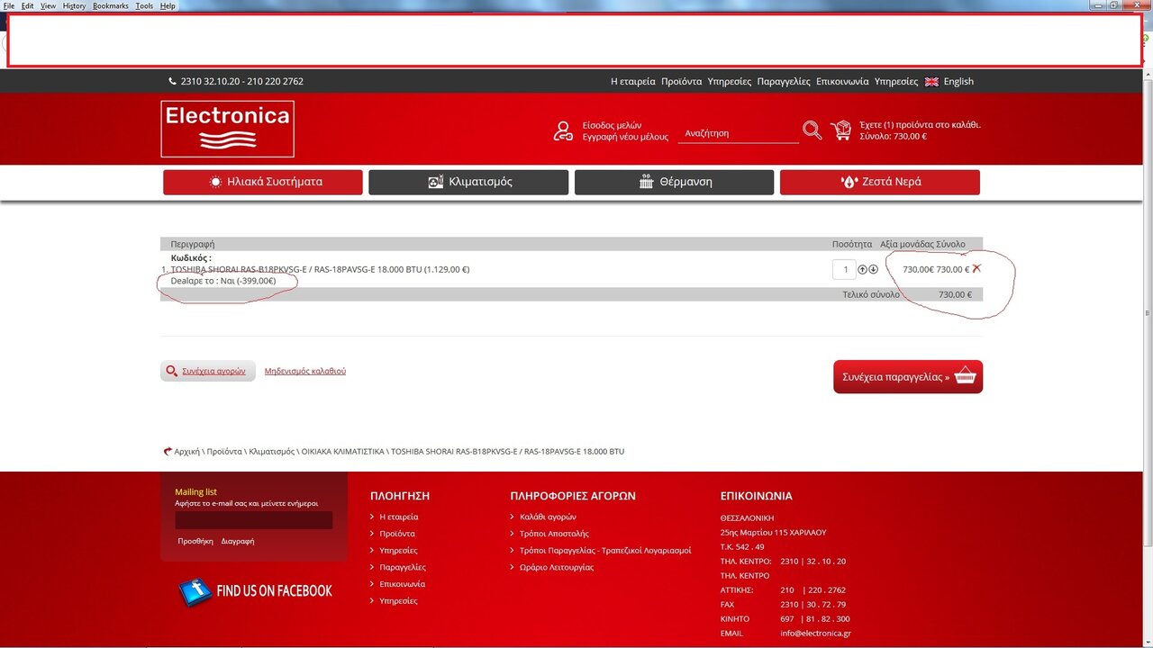
Task: Open Ηλιακά Συστήματα category
Action: (263, 182)
